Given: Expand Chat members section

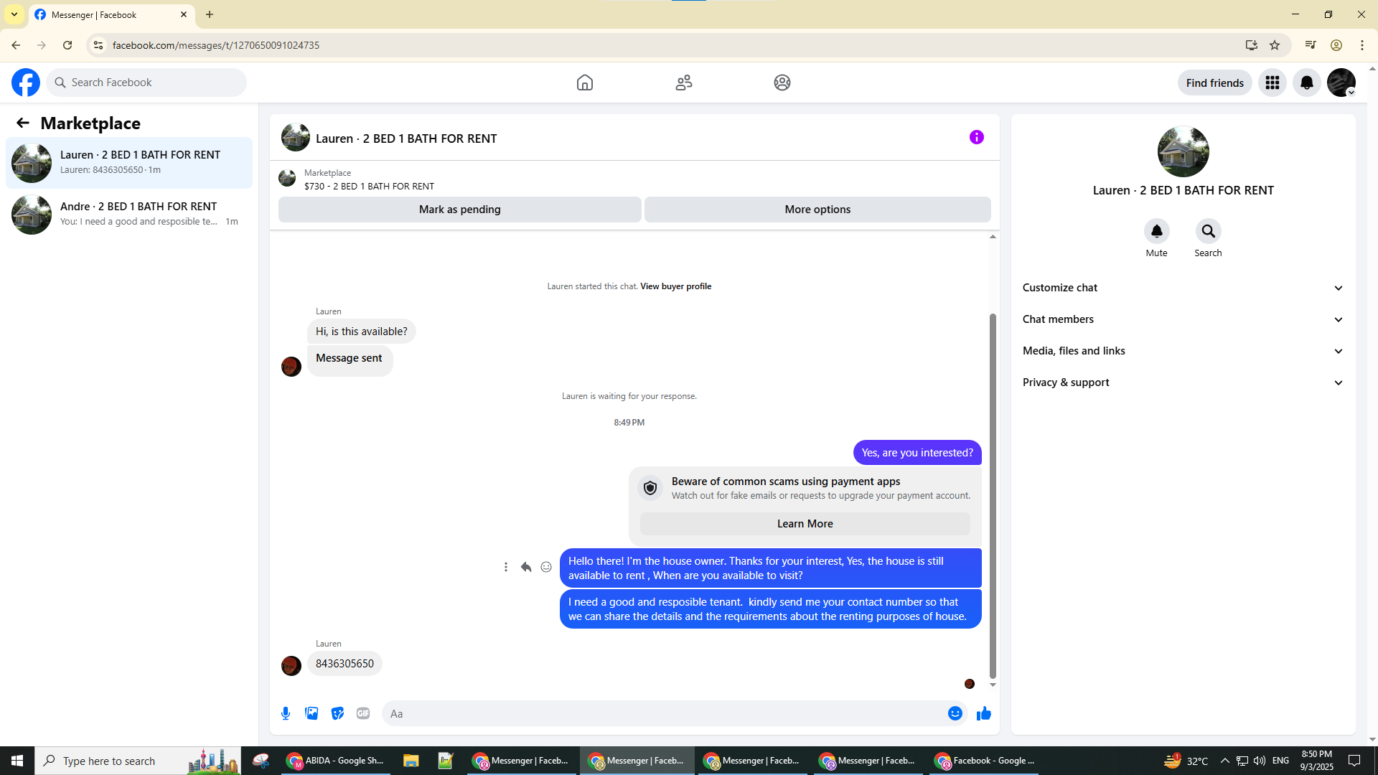Looking at the screenshot, I should 1183,319.
